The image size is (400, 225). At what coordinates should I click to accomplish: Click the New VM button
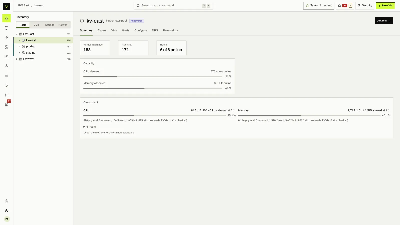click(x=385, y=6)
